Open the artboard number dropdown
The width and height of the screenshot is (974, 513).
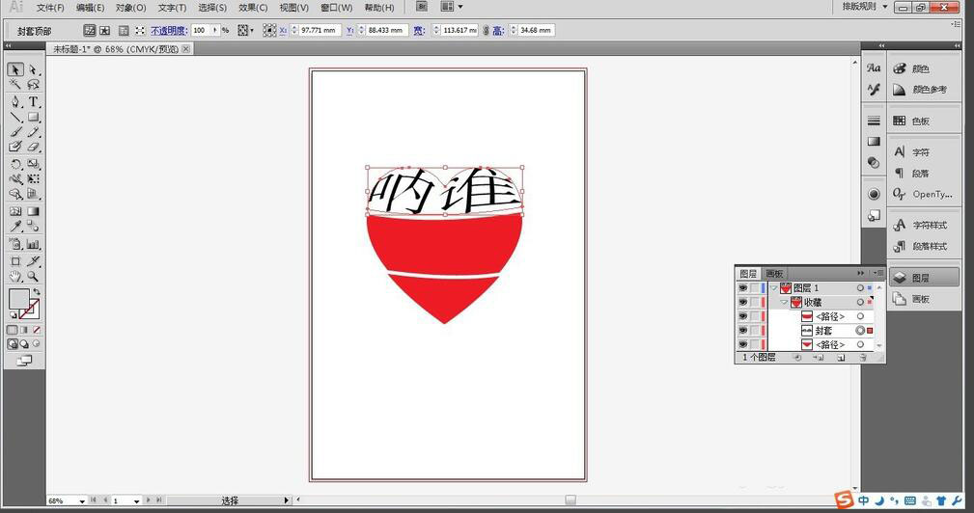(x=137, y=500)
